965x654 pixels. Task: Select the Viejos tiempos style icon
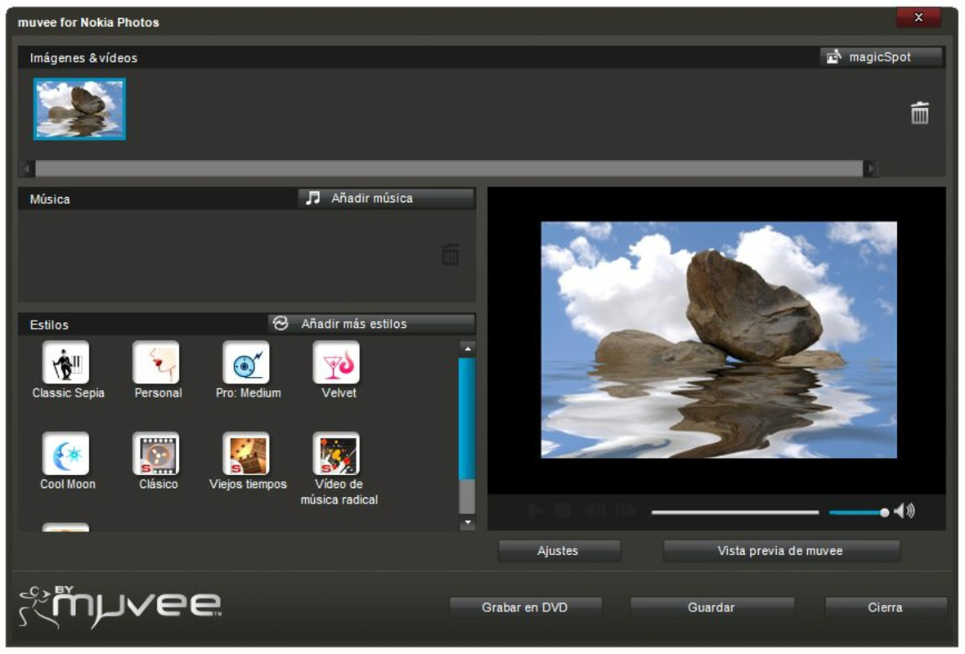(x=246, y=454)
